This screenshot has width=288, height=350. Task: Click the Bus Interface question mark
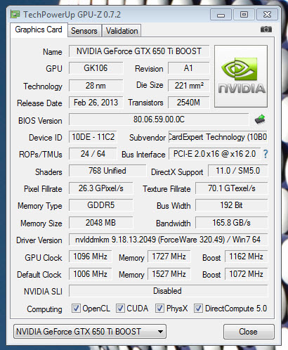266,154
